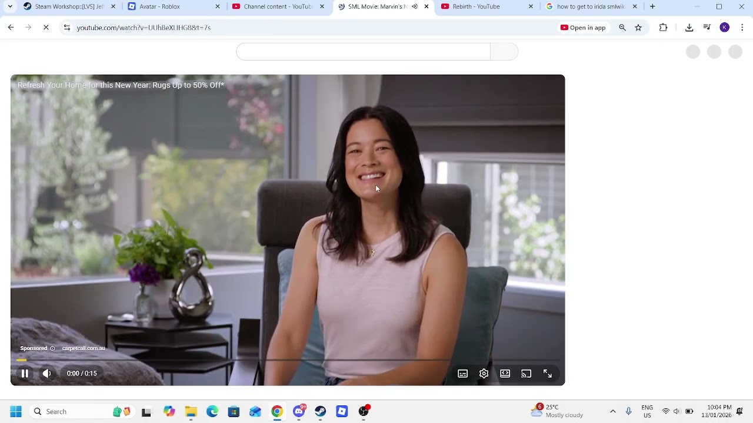The image size is (753, 423).
Task: Open notifications bell in tray
Action: pyautogui.click(x=740, y=411)
